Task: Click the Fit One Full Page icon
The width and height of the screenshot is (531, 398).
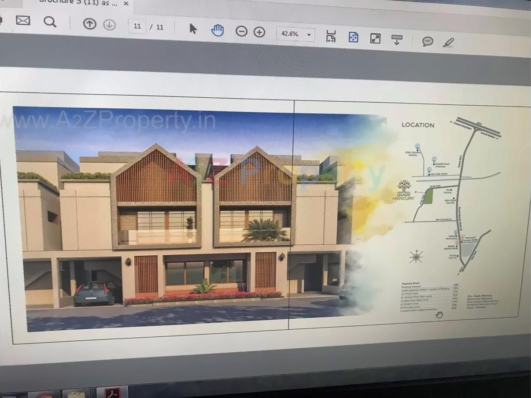Action: (x=354, y=37)
